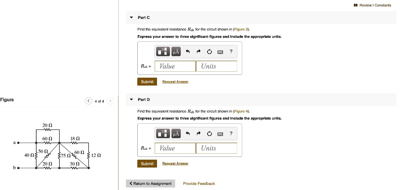Open the Constants link at top

point(383,5)
